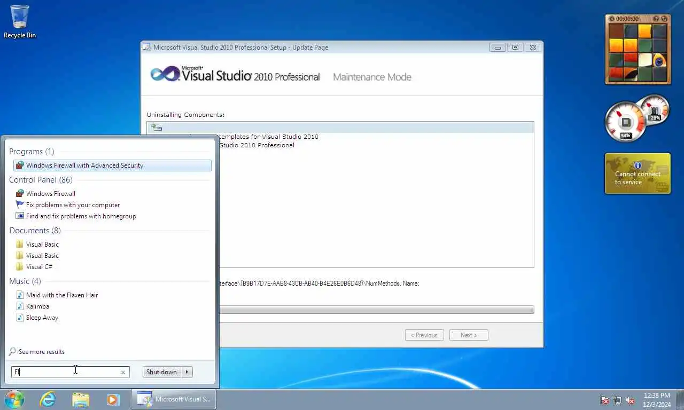The width and height of the screenshot is (684, 410).
Task: Launch Internet Explorer from the taskbar
Action: coord(48,399)
